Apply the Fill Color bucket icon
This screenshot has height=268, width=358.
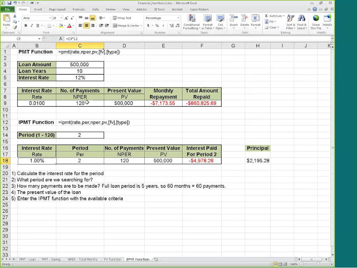[x=61, y=26]
